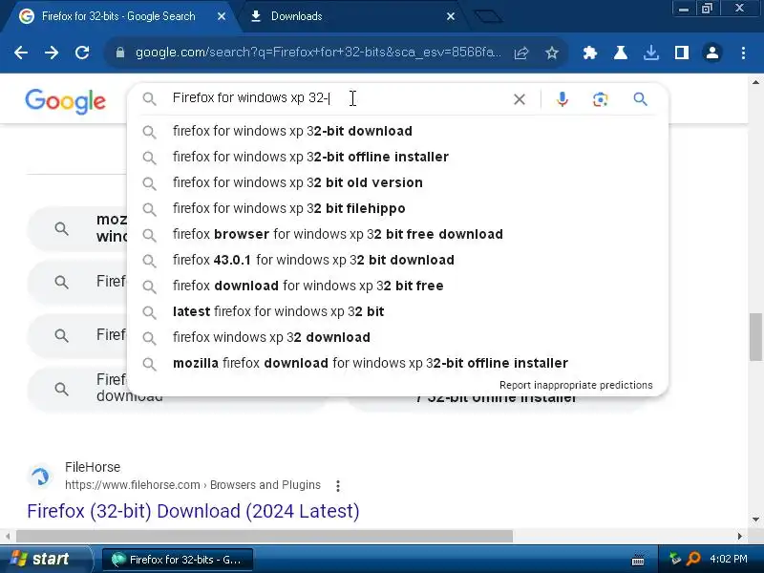Click the vertical scrollbar down arrow
This screenshot has width=764, height=573.
click(x=755, y=520)
